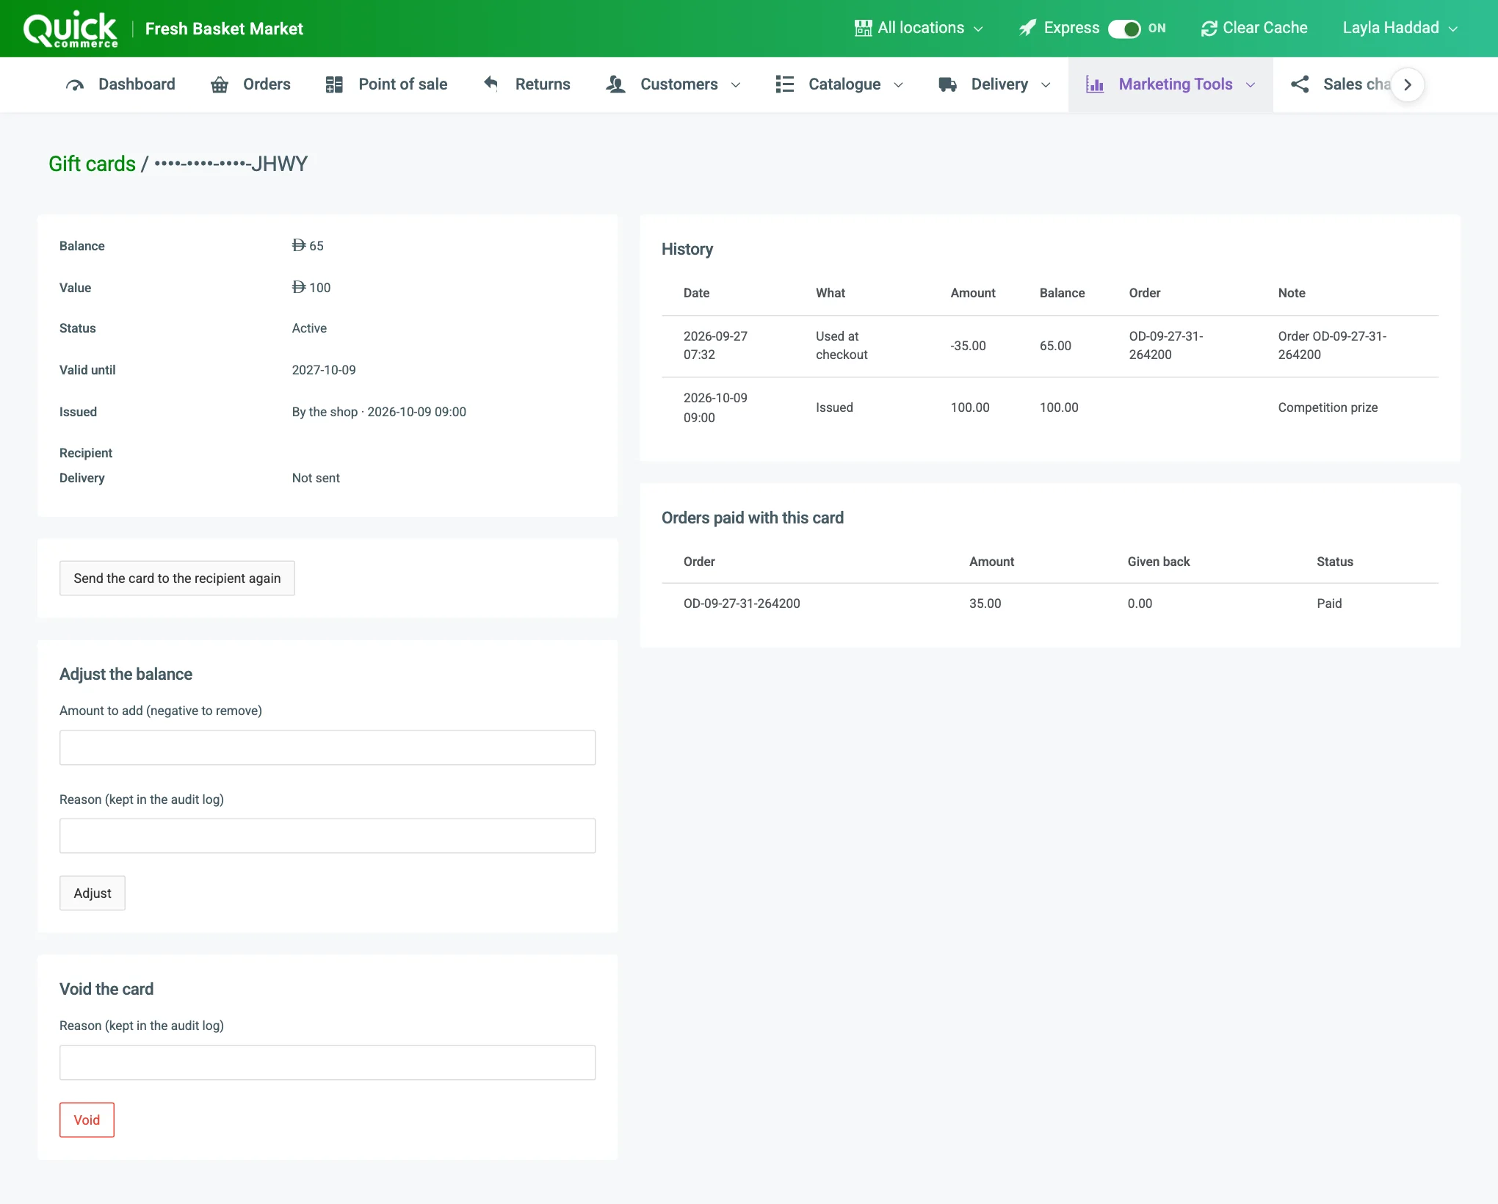Image resolution: width=1498 pixels, height=1204 pixels.
Task: Click the Clear Cache refresh icon
Action: pyautogui.click(x=1209, y=29)
